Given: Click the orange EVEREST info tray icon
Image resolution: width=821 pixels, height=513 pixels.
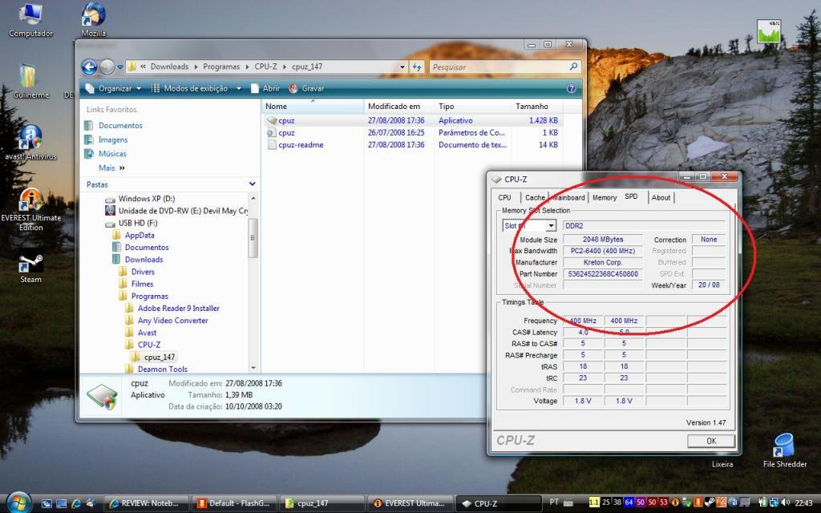Looking at the screenshot, I should click(x=675, y=503).
